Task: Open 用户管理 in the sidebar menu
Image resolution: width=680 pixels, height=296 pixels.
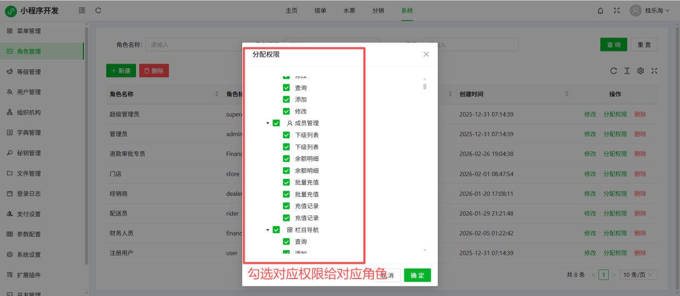Action: point(29,92)
